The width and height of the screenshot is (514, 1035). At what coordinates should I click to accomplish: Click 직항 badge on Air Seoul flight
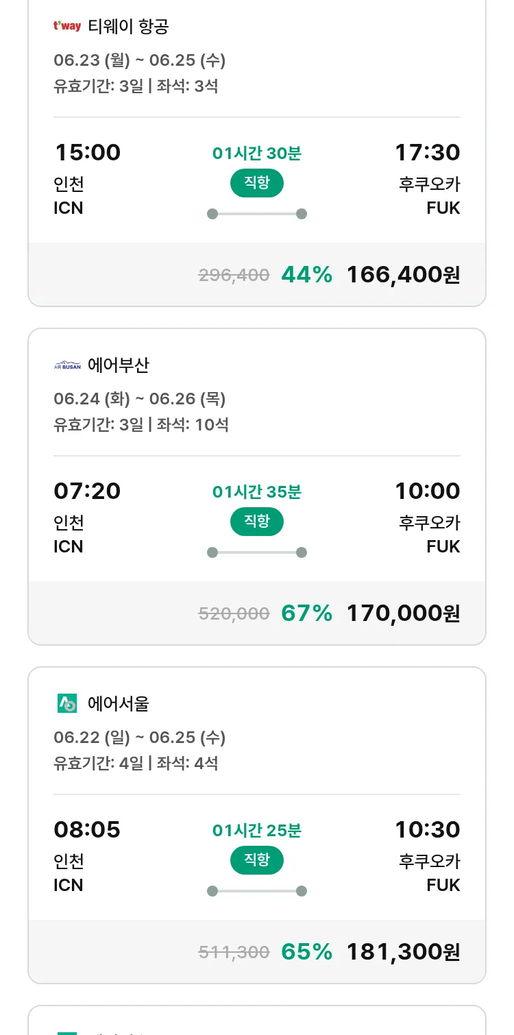(257, 860)
